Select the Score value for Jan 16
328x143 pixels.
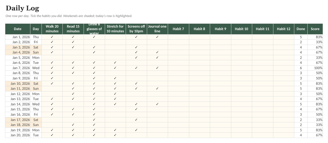pos(315,115)
